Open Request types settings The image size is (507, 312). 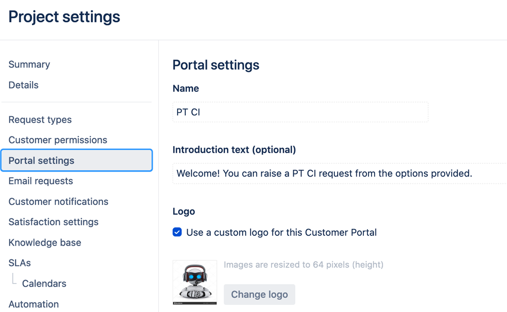point(40,120)
